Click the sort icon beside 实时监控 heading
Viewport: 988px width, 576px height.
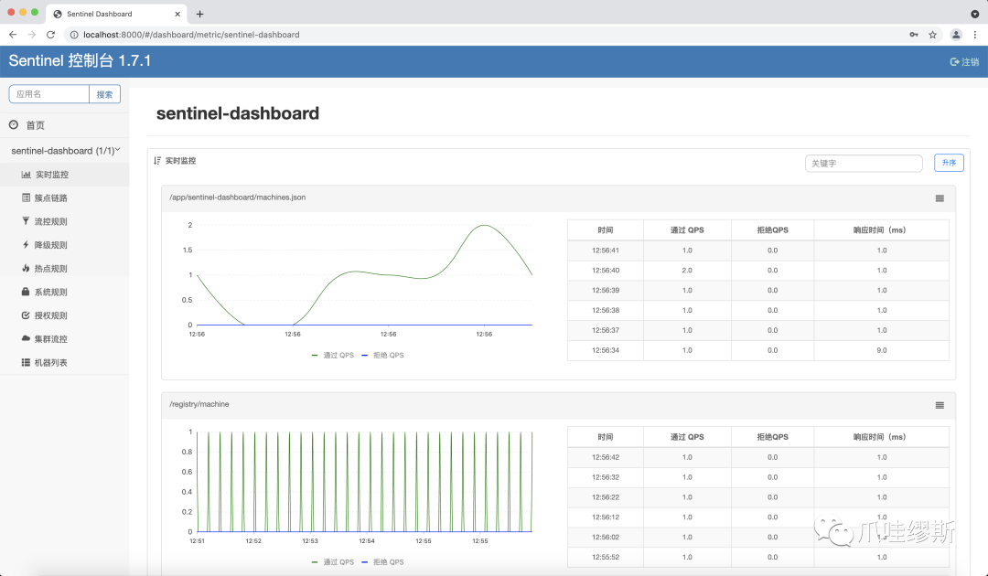[x=157, y=161]
